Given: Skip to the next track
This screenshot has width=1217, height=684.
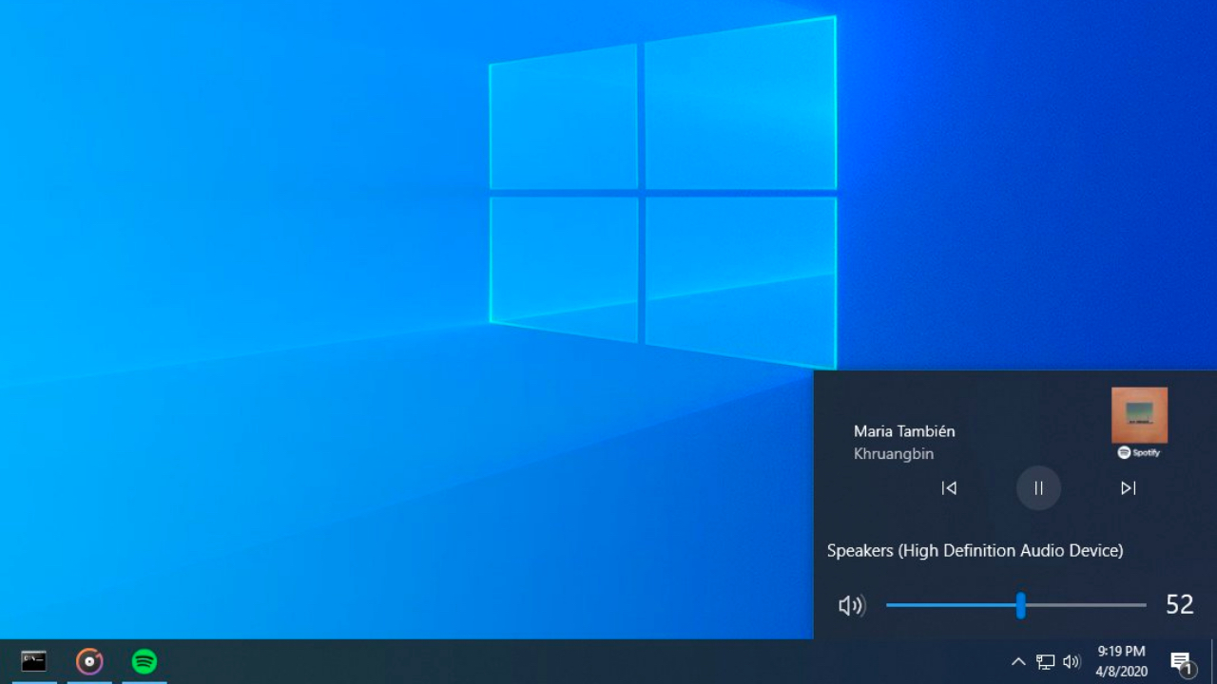Looking at the screenshot, I should click(x=1128, y=488).
